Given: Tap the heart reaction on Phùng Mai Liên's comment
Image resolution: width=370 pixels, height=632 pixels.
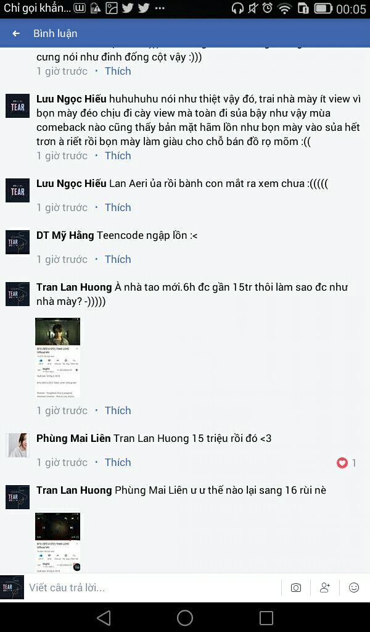Looking at the screenshot, I should click(342, 463).
